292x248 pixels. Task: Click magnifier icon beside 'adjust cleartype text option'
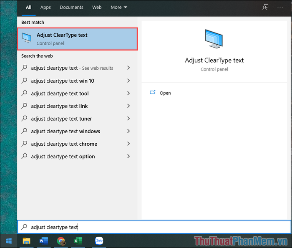pos(24,156)
